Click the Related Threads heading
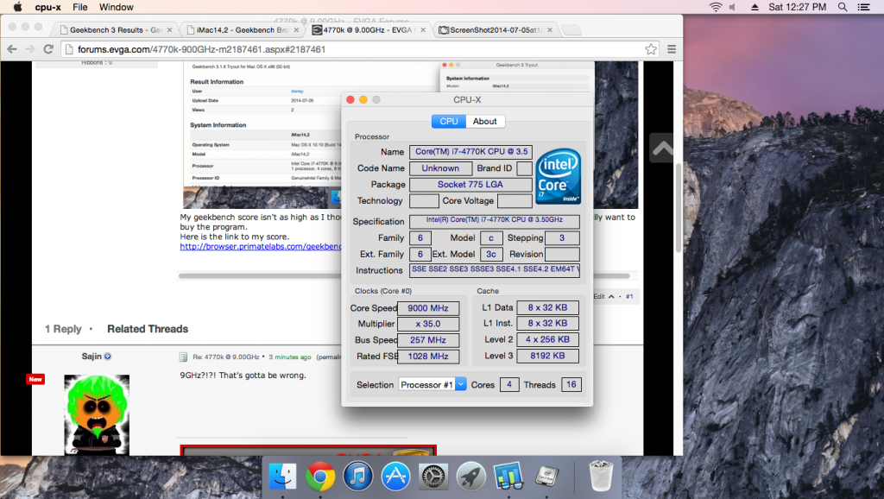The height and width of the screenshot is (499, 884). [x=148, y=329]
